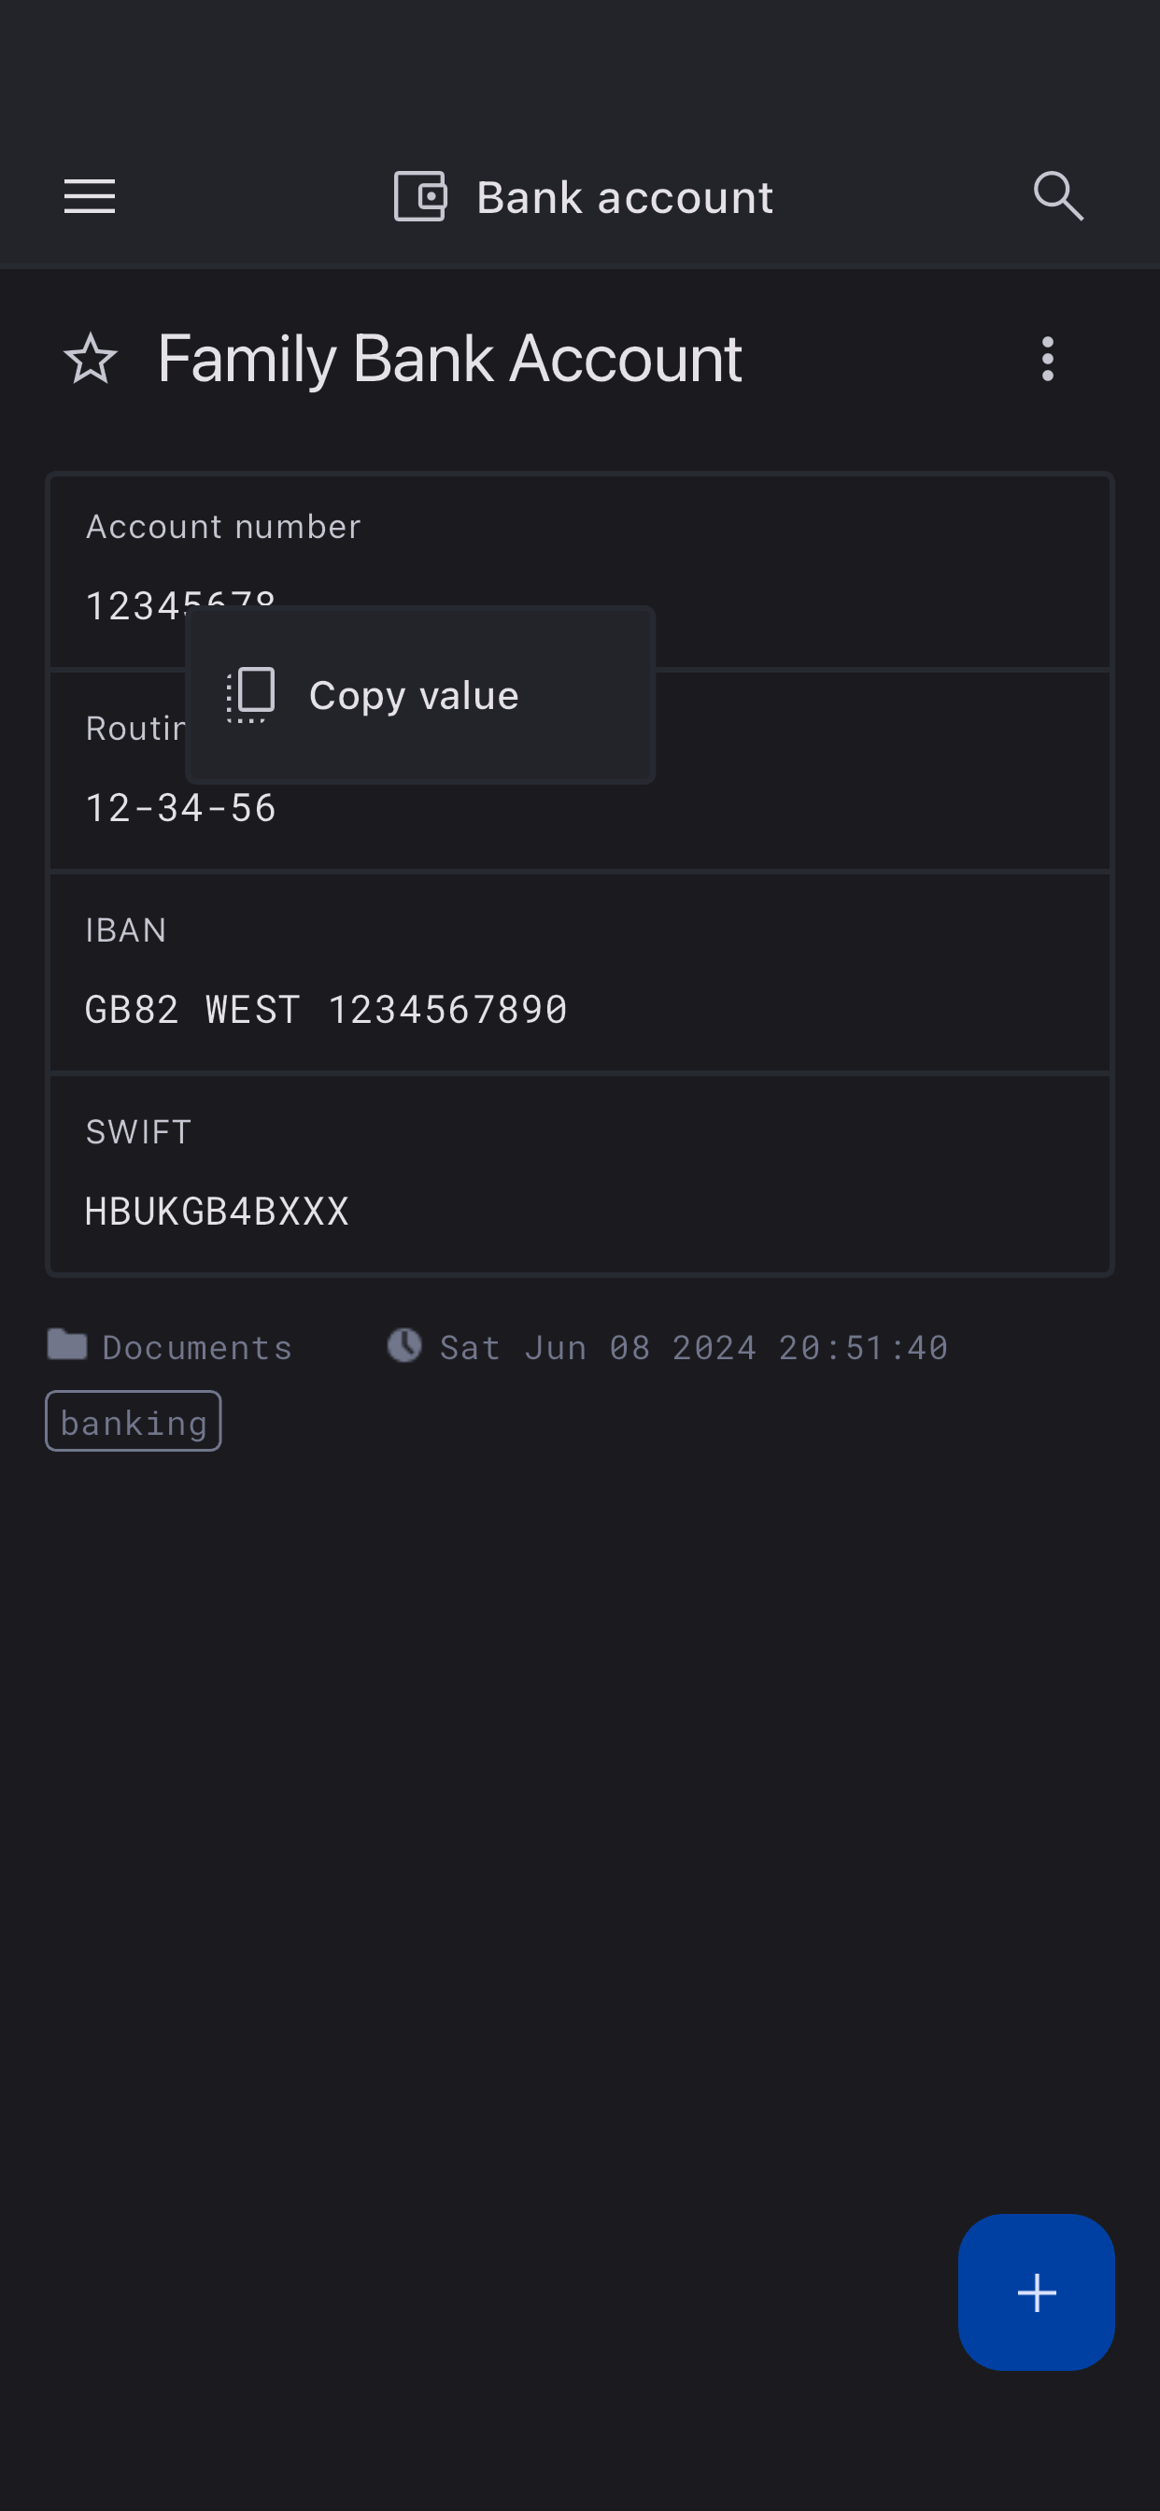Screen dimensions: 1160x2511
Task: Open the Documents folder icon
Action: pyautogui.click(x=67, y=1345)
